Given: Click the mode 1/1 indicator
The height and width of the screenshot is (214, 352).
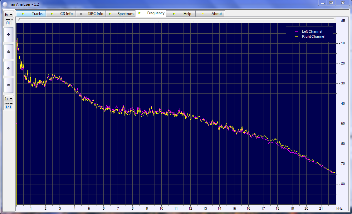Looking at the screenshot, I should [x=8, y=107].
